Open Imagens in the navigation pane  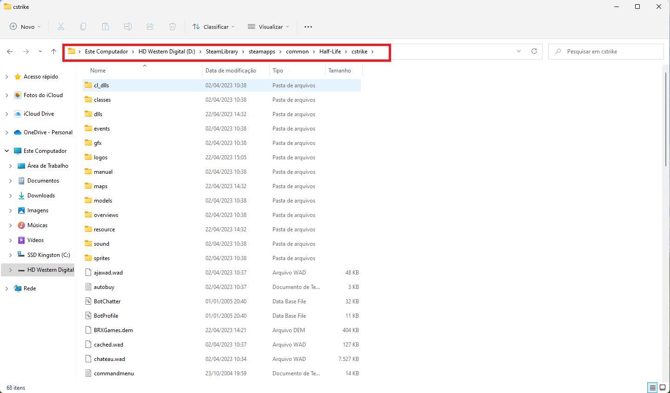(38, 210)
